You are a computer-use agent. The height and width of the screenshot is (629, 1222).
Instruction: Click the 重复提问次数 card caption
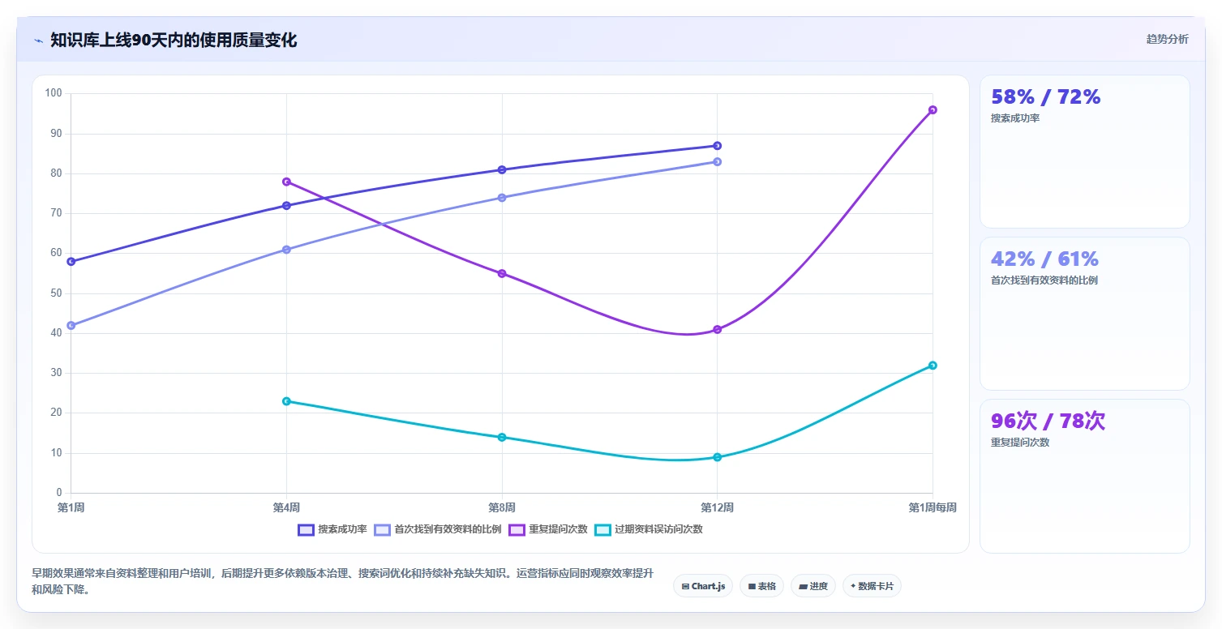pos(1020,443)
